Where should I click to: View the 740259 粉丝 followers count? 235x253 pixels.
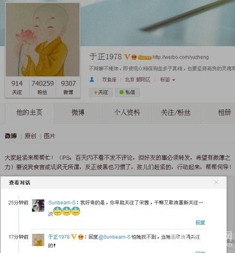(43, 87)
